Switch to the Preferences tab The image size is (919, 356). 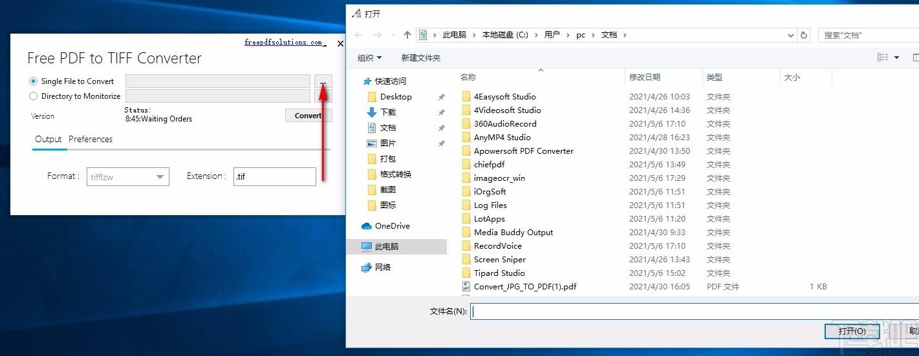[91, 139]
